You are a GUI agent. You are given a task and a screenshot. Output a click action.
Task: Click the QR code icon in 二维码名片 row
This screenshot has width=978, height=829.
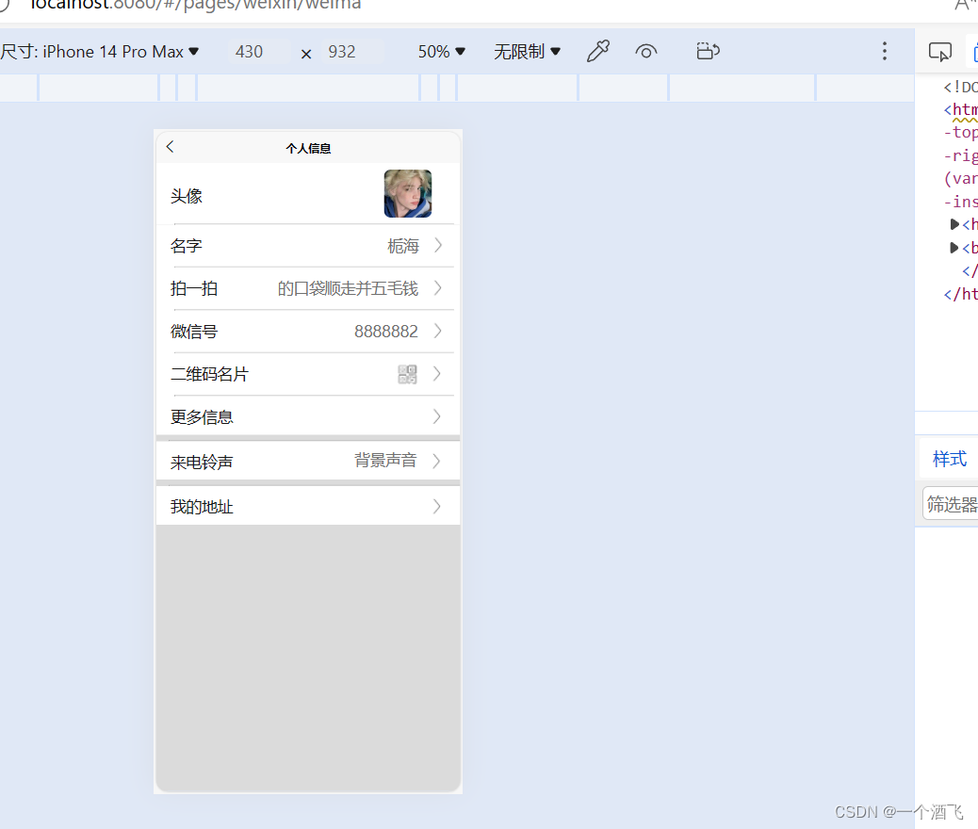point(407,374)
